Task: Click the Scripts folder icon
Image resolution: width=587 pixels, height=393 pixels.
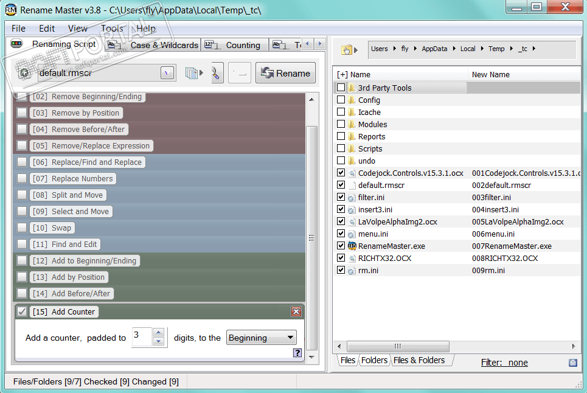Action: tap(352, 148)
